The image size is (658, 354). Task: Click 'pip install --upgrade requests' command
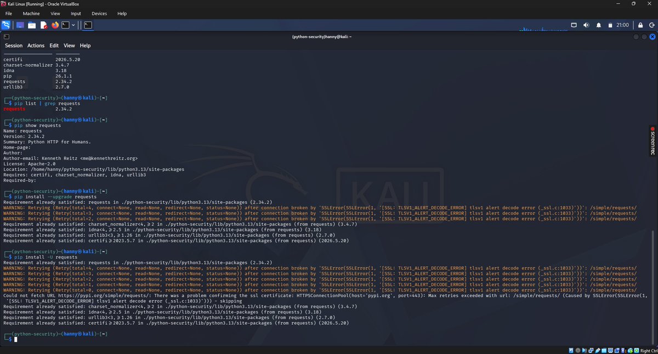54,196
